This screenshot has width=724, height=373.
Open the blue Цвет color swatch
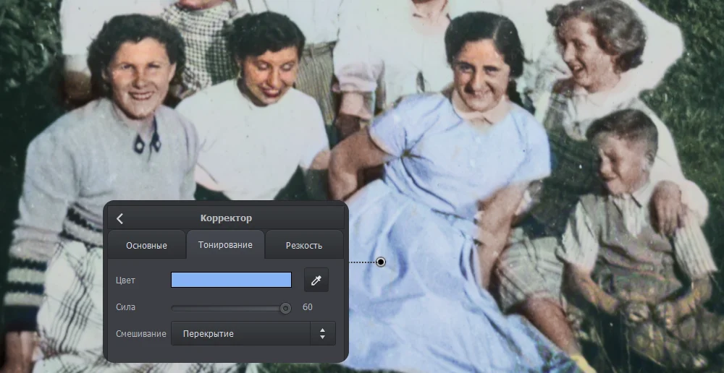tap(231, 280)
